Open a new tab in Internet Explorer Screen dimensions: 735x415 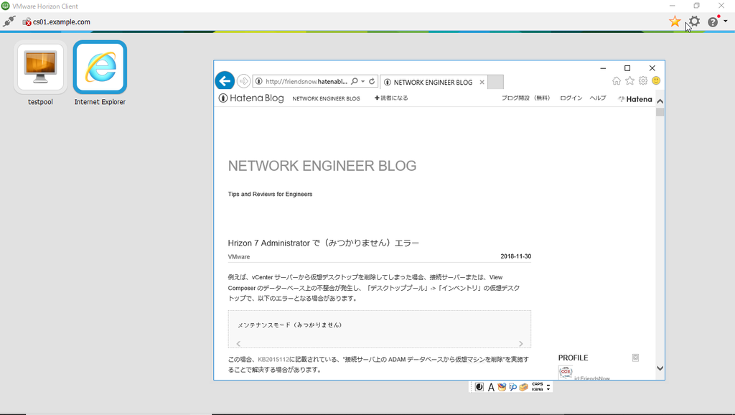(495, 83)
